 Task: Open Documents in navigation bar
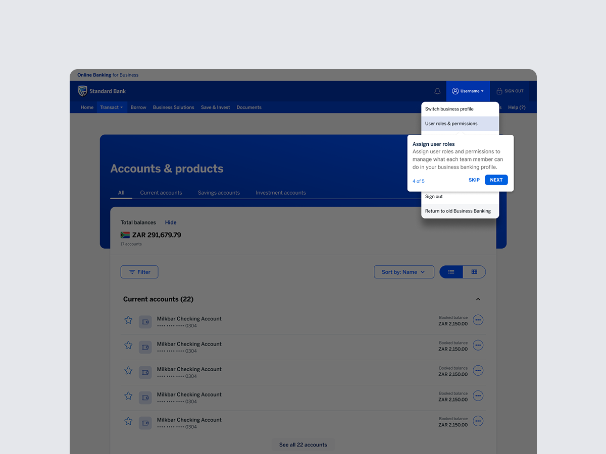[249, 107]
